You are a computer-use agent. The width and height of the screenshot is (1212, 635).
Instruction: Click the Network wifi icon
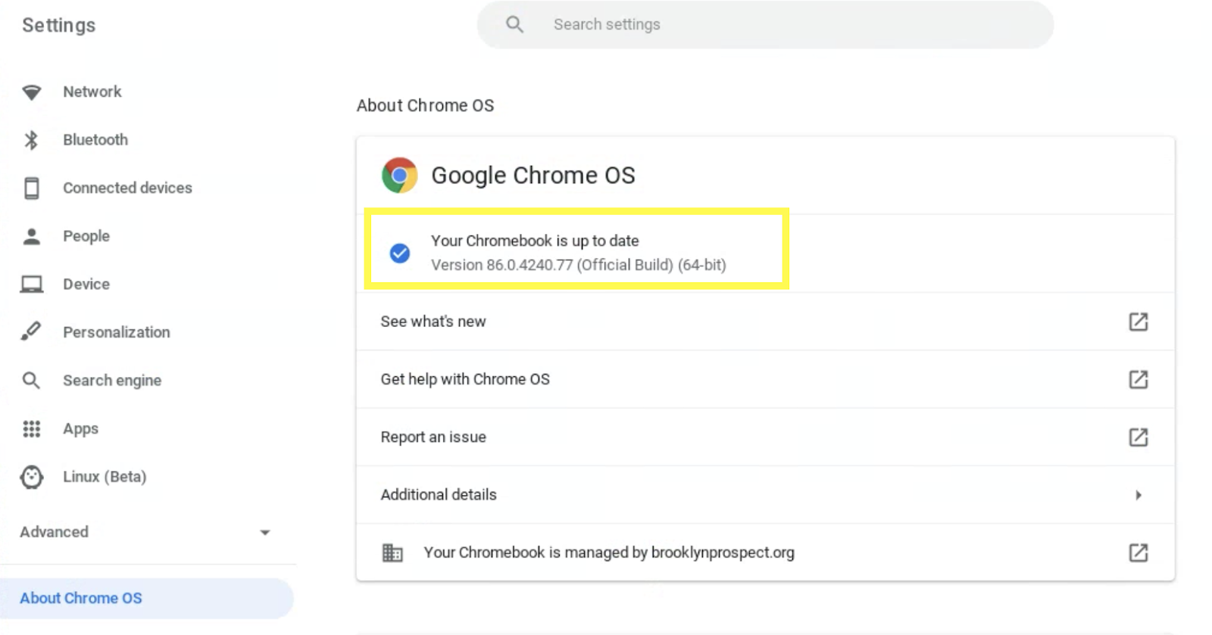(31, 92)
